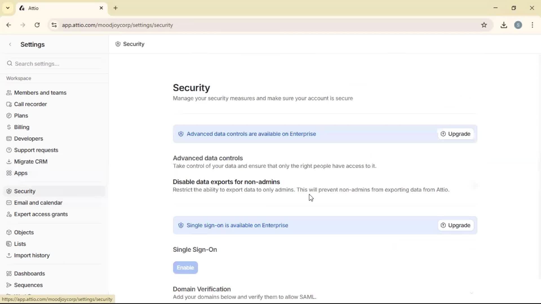Click Upgrade for Single sign-on Enterprise
The height and width of the screenshot is (304, 541).
tap(455, 225)
